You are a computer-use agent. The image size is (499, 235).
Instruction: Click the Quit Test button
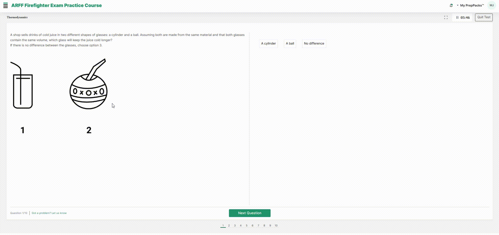point(484,17)
